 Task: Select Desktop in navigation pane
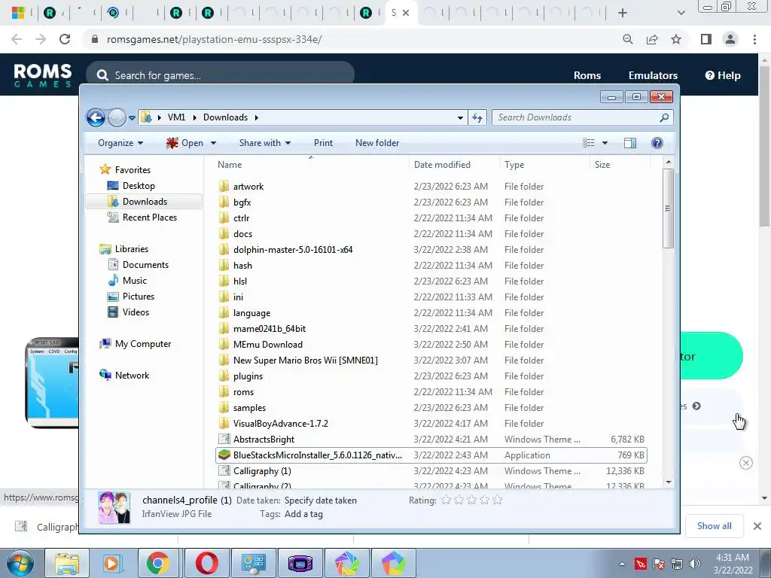point(139,186)
